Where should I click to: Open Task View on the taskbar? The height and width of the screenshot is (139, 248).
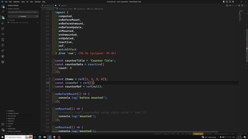(x=35, y=137)
